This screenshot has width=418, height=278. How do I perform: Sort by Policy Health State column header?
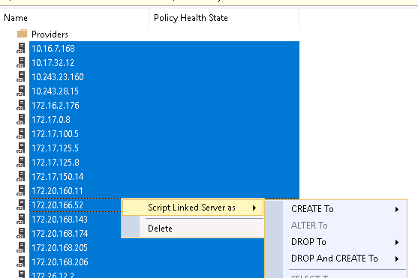[x=224, y=18]
